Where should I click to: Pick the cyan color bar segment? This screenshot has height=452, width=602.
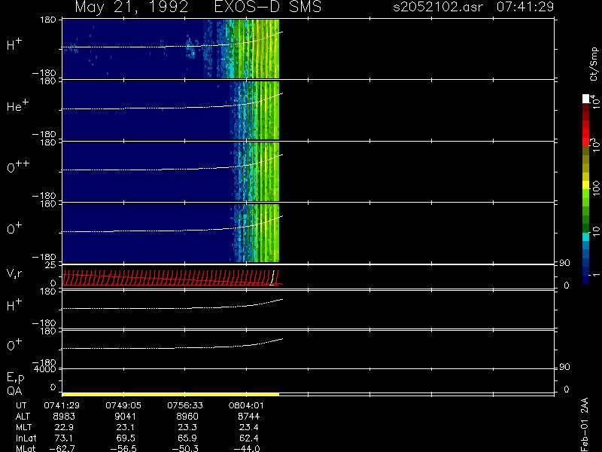click(x=585, y=237)
